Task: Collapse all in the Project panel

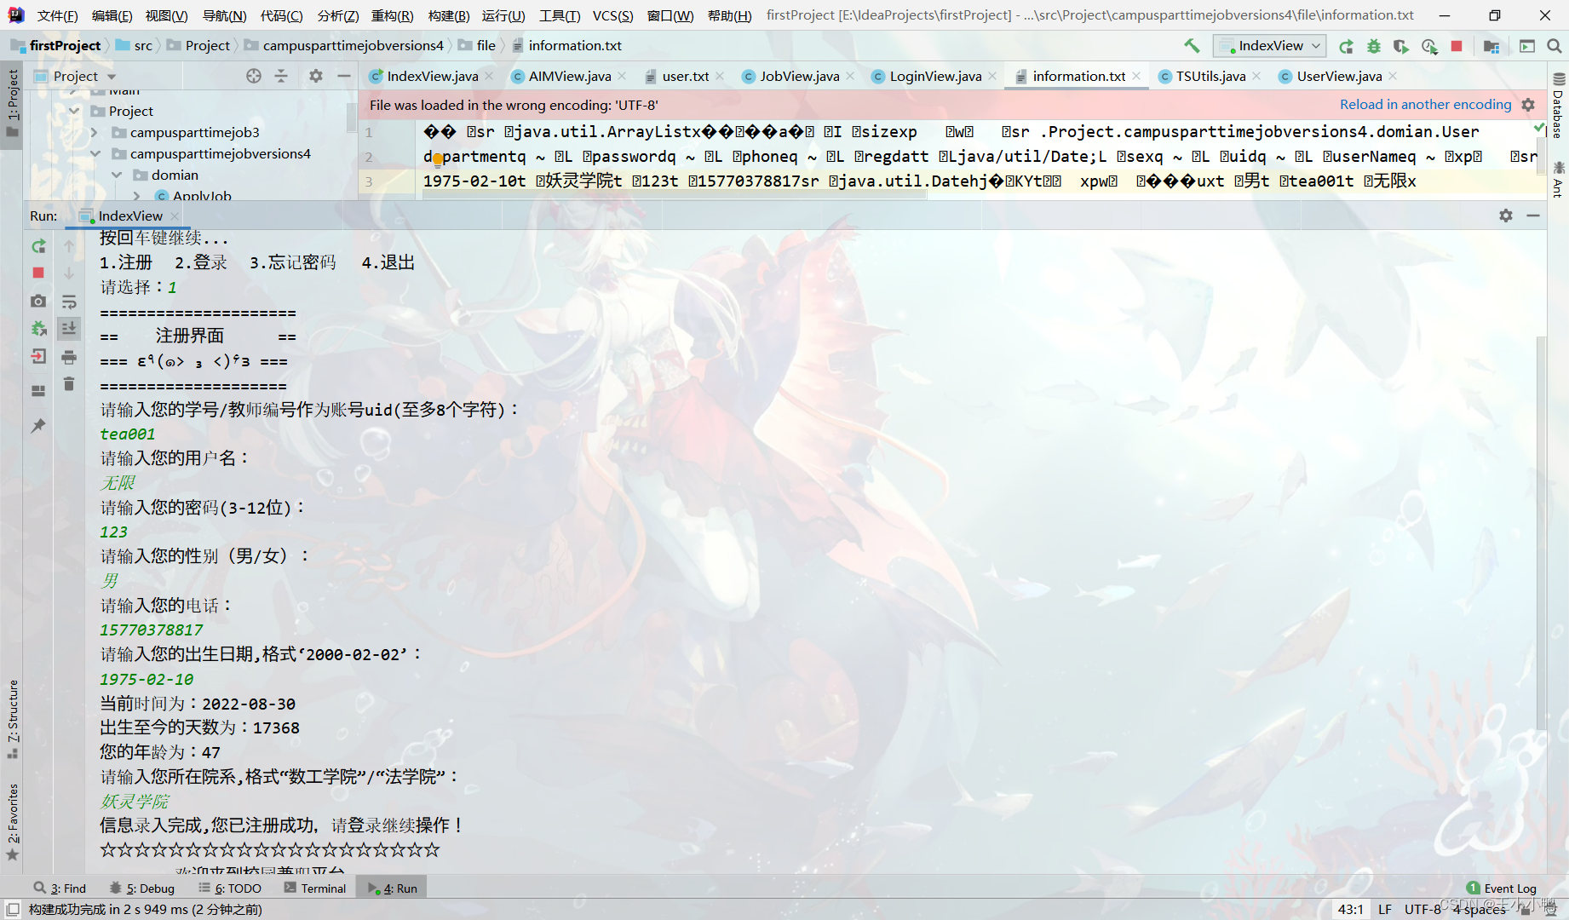Action: (x=281, y=76)
